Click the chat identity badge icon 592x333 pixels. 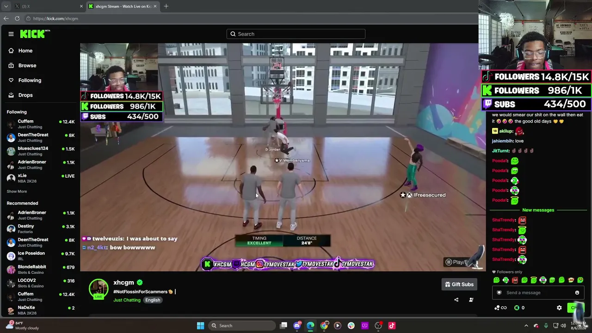[499, 292]
